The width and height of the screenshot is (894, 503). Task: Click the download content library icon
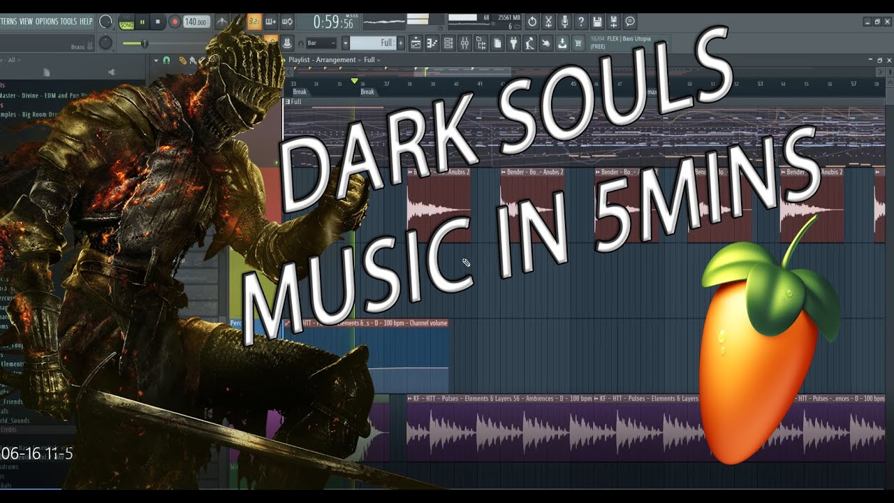(562, 43)
